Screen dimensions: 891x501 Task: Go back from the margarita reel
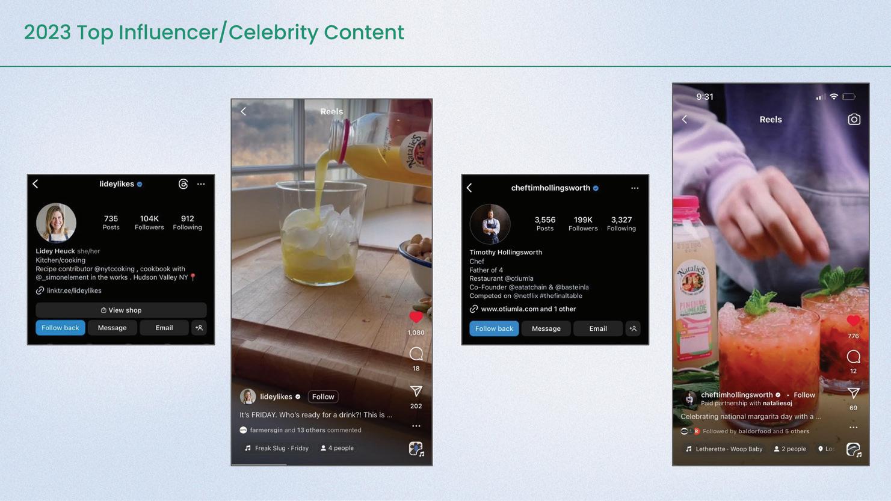(x=685, y=120)
